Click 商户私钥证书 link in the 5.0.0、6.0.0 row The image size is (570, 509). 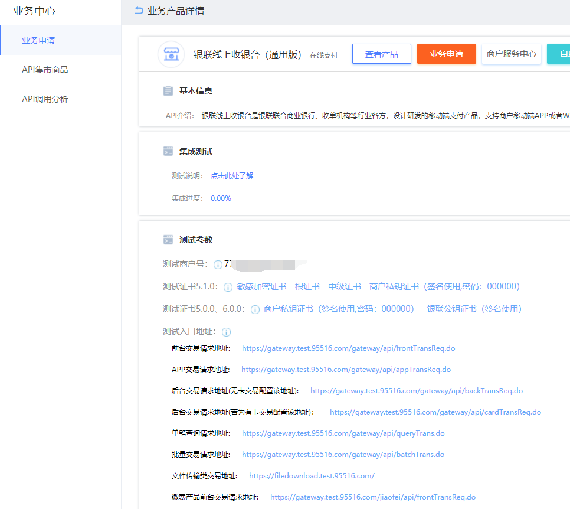coord(339,309)
